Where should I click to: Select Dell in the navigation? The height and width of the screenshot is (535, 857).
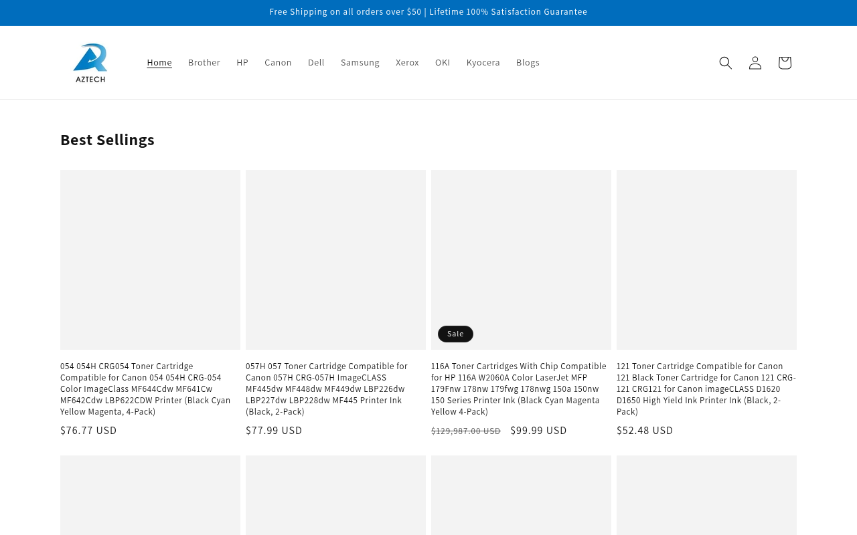(316, 62)
